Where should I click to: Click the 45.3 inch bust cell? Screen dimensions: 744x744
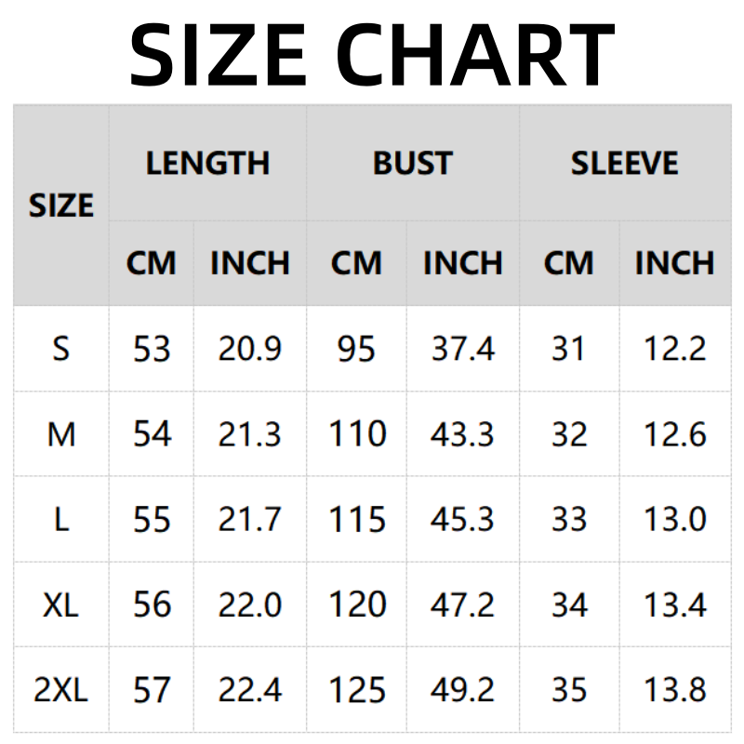[x=462, y=519]
